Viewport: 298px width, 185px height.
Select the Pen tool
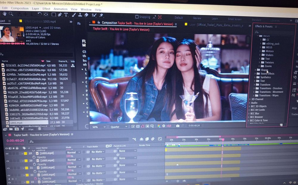pyautogui.click(x=60, y=15)
